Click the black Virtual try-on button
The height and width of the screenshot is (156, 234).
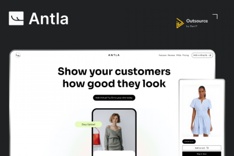[189, 141]
